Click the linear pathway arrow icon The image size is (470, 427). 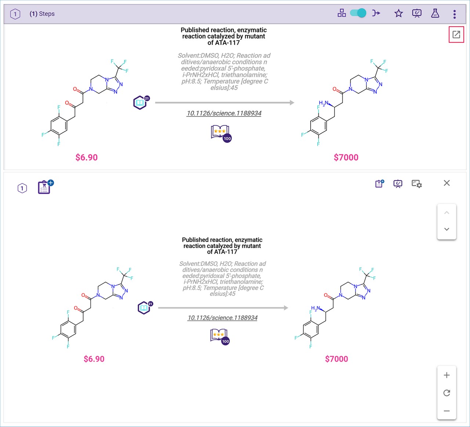click(x=376, y=14)
